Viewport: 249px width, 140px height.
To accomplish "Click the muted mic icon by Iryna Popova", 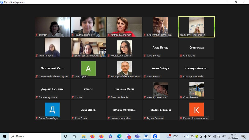I will 37,56.
